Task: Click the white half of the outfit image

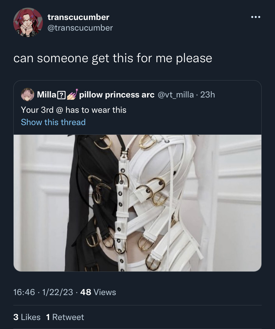Action: pos(159,202)
